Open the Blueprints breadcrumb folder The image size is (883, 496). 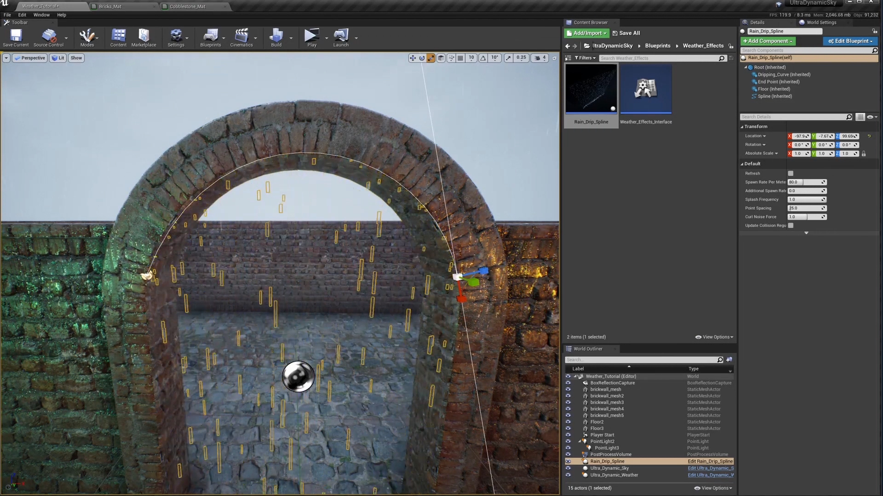tap(658, 46)
